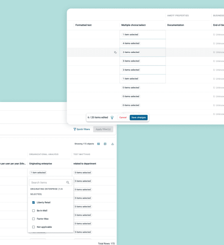This screenshot has height=245, width=224.
Task: Select the Multiple choice/select column header
Action: 133,25
